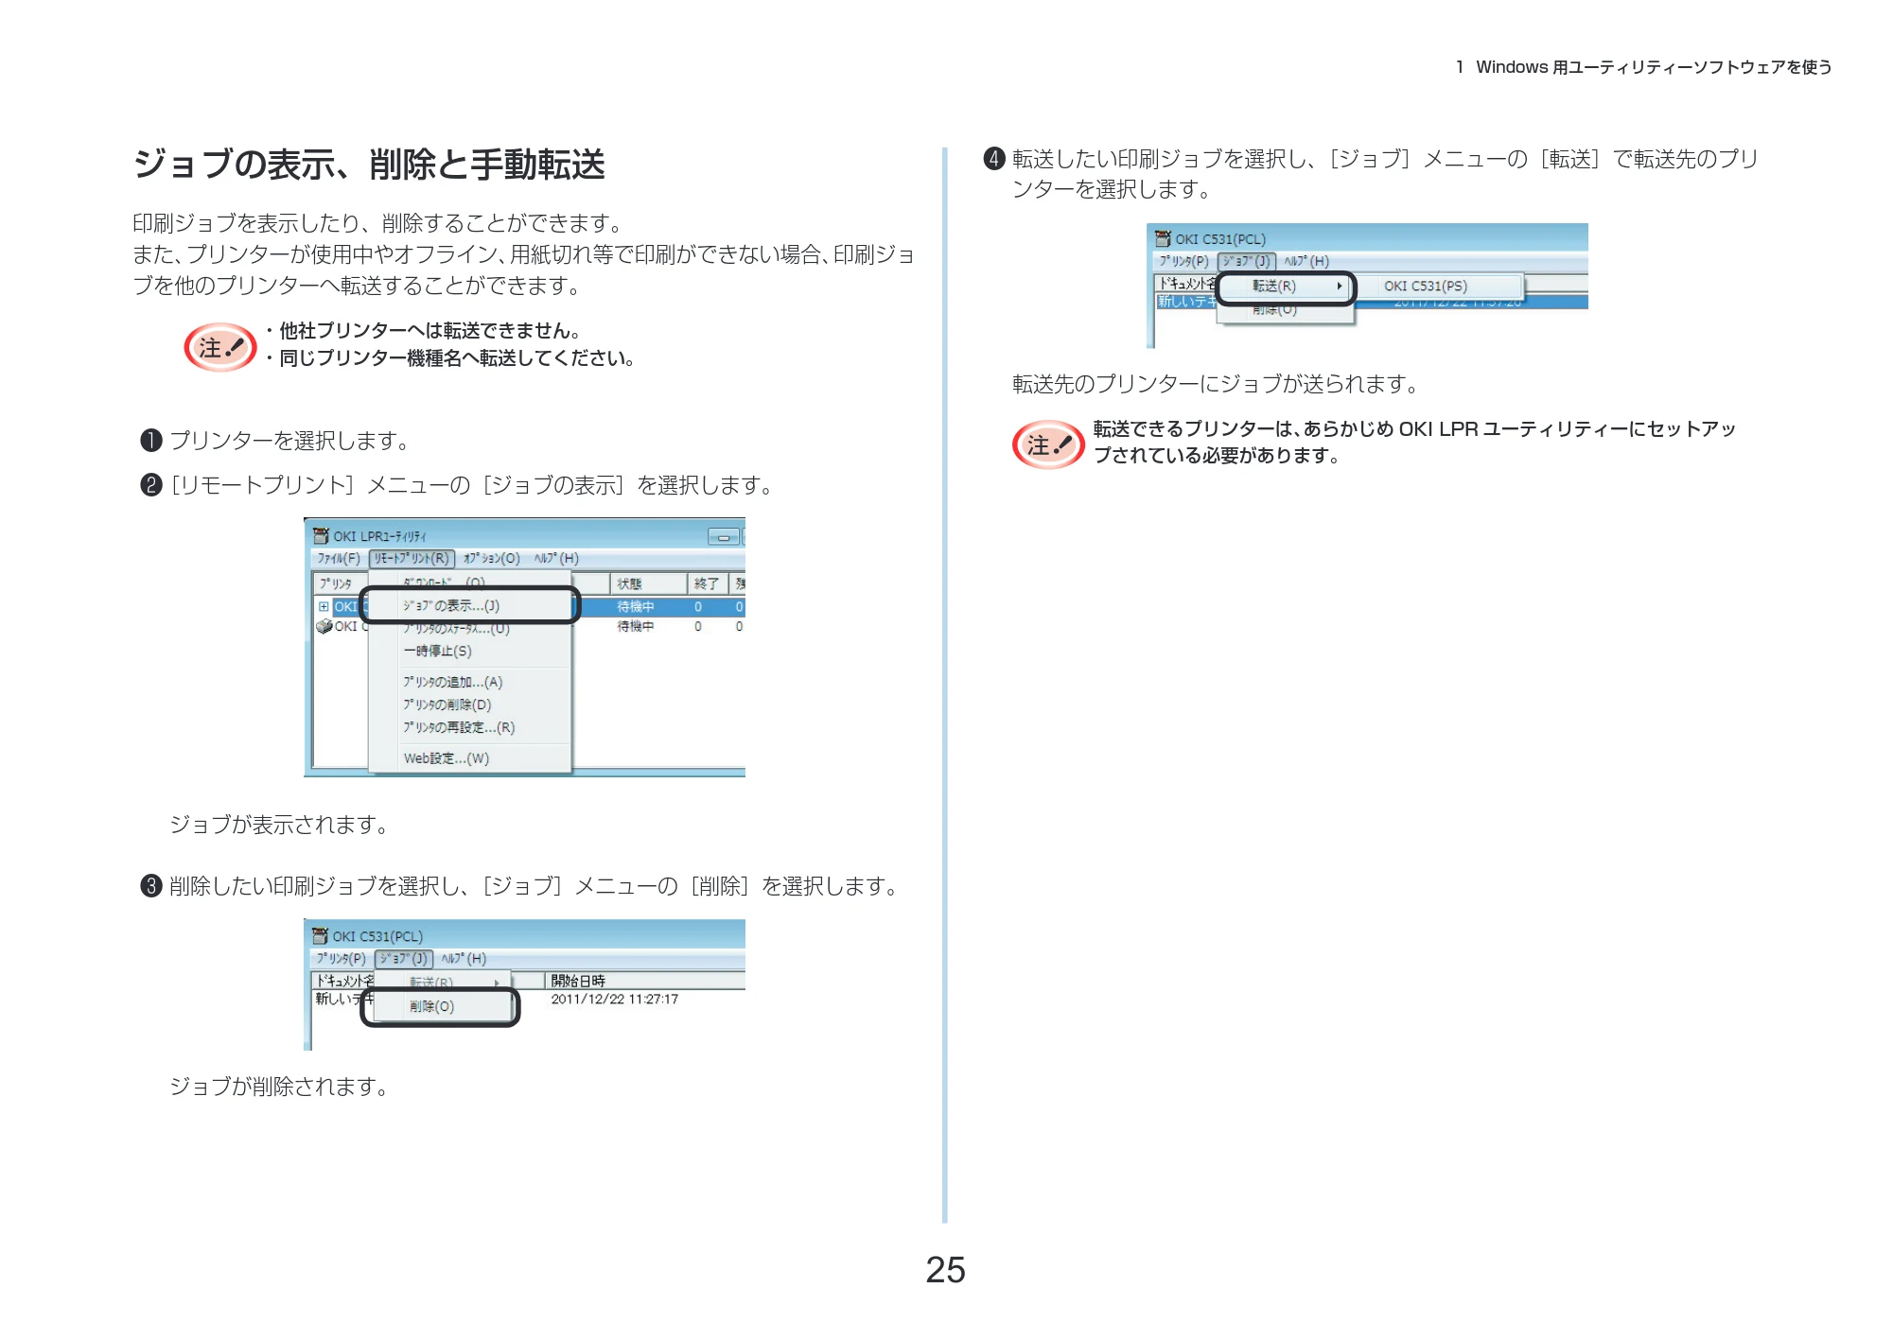Open ジョブ(J) menu in step 4 window
Viewport: 1893px width, 1340px height.
pyautogui.click(x=1247, y=261)
